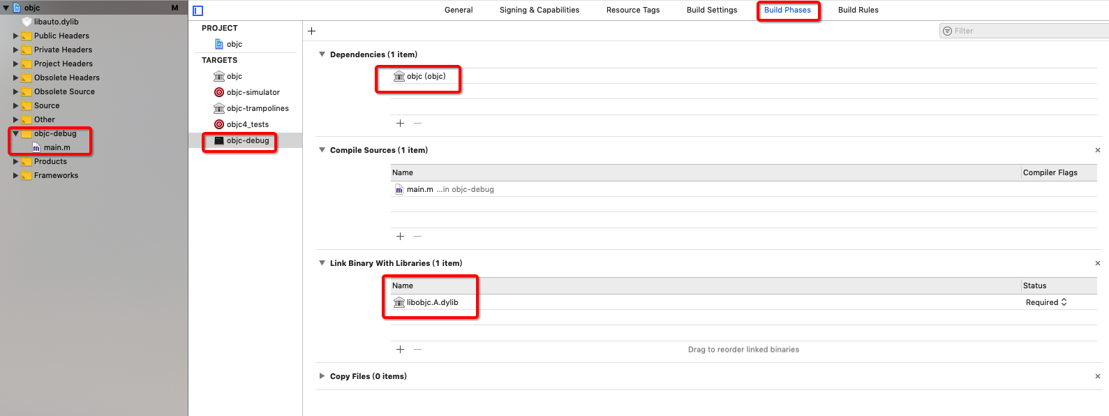Image resolution: width=1109 pixels, height=416 pixels.
Task: Add a dependency with the plus button
Action: tap(400, 123)
